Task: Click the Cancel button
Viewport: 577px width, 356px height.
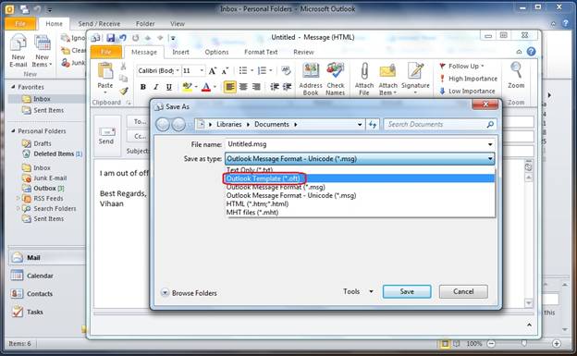Action: (x=463, y=291)
